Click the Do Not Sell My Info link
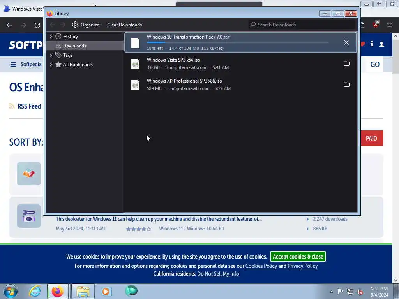This screenshot has width=399, height=299. 218,274
